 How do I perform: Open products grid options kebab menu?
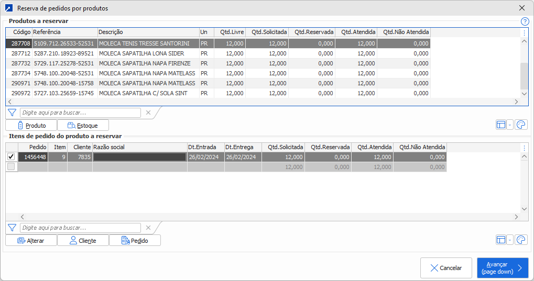coord(524,32)
